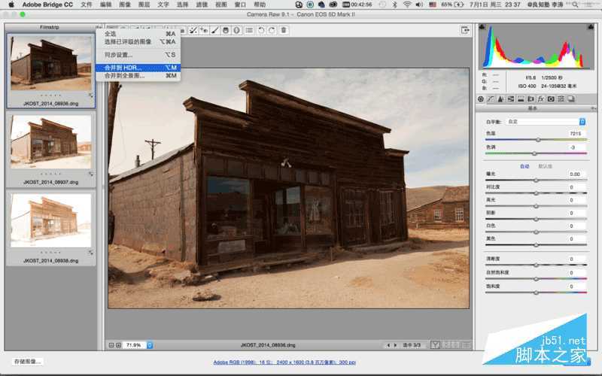
Task: Toggle shadow clipping warning on histogram
Action: pos(484,29)
